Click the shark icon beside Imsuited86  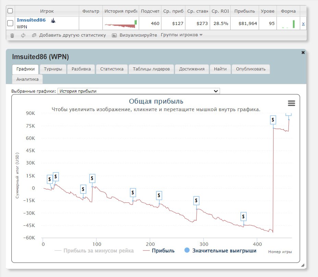[x=53, y=21]
